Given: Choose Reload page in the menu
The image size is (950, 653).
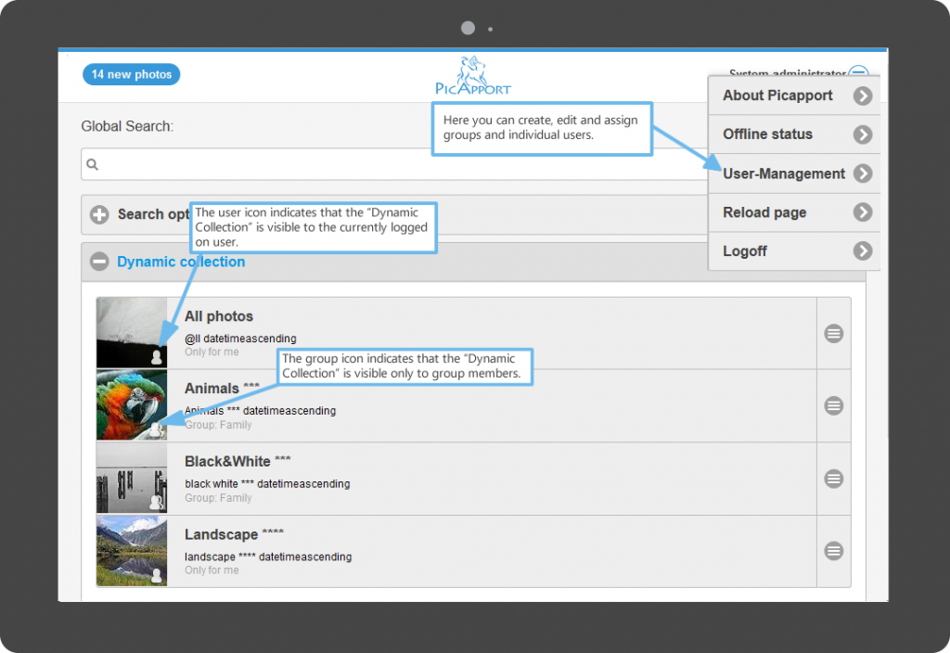Looking at the screenshot, I should [794, 212].
